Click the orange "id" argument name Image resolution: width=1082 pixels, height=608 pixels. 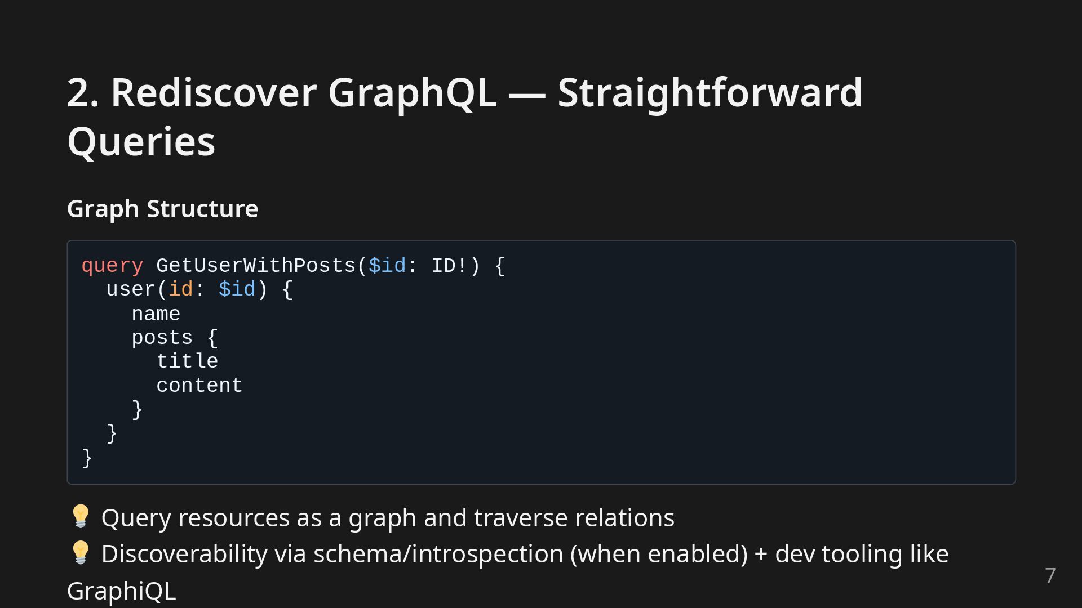[x=181, y=290]
